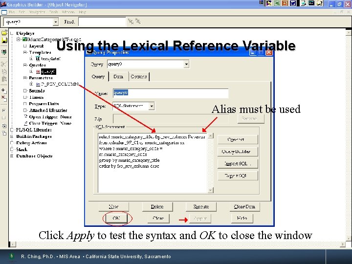Click into the Find input field
The height and width of the screenshot is (264, 352).
(x=102, y=22)
